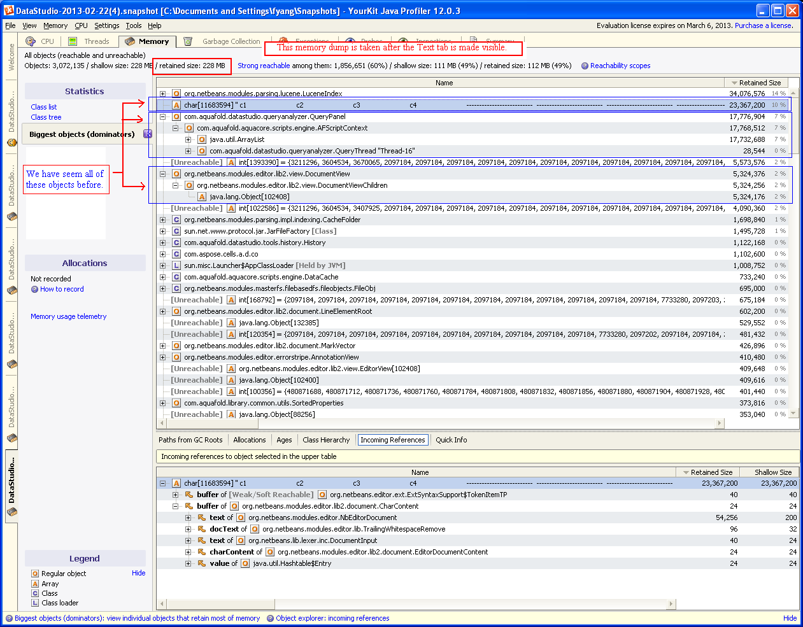This screenshot has width=803, height=627.
Task: Collapse the buffer of CharContent reference
Action: [x=175, y=506]
